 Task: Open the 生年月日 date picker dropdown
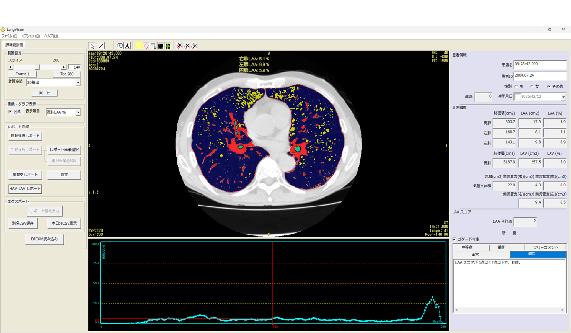coord(563,97)
